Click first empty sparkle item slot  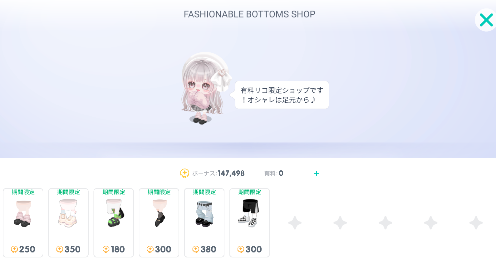tap(295, 223)
